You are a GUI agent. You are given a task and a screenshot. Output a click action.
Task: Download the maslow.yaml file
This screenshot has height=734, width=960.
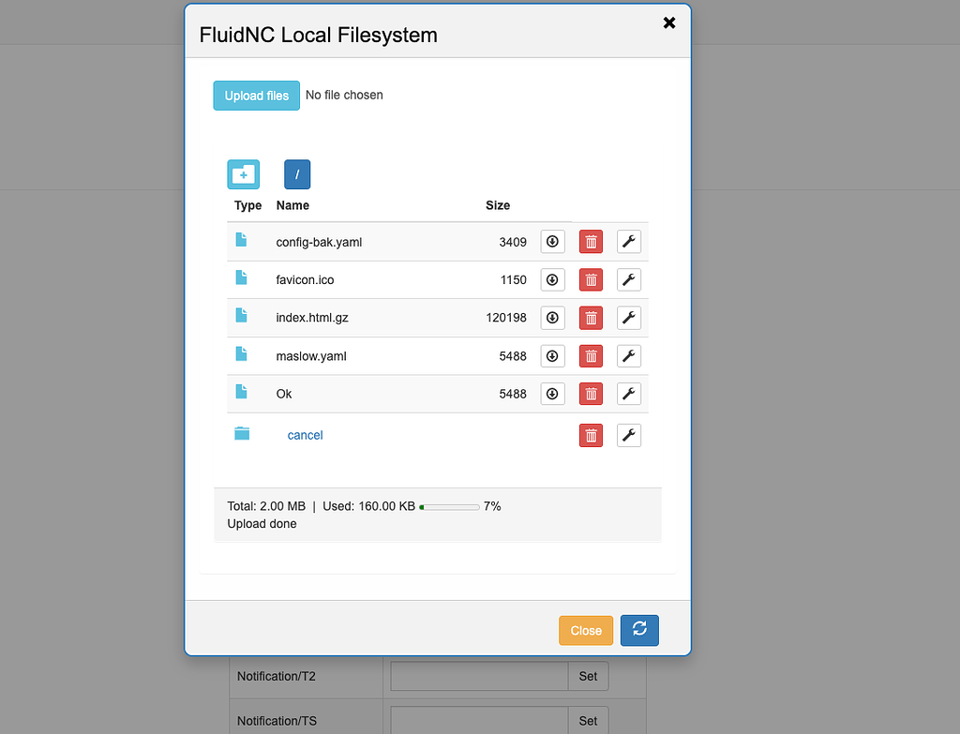point(552,355)
